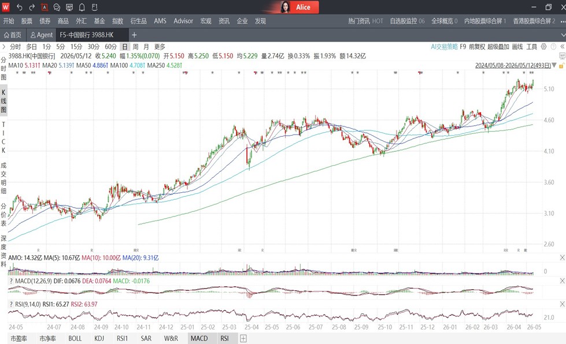The height and width of the screenshot is (344, 566).
Task: Switch to the Agent tab
Action: pos(42,35)
